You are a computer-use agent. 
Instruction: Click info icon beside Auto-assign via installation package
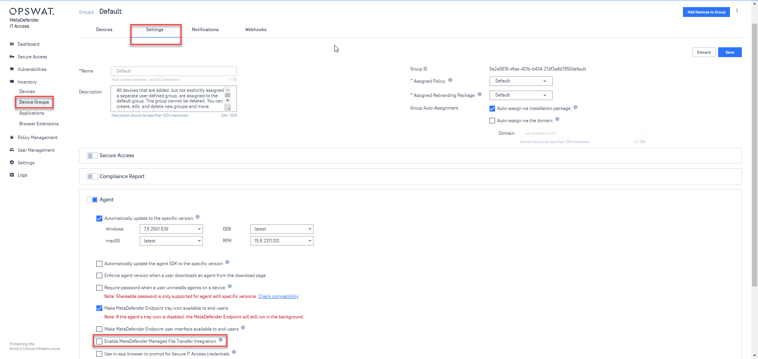point(575,107)
